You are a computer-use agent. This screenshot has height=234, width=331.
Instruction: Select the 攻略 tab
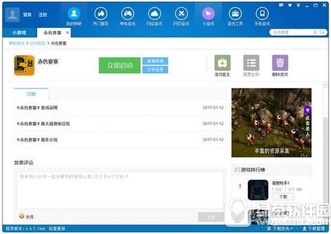[31, 94]
